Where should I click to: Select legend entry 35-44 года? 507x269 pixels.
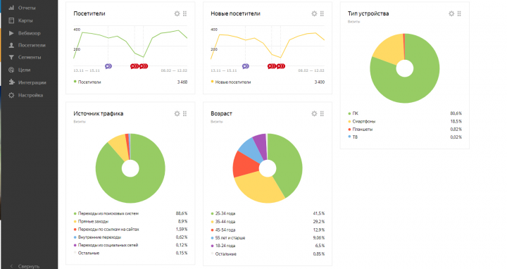click(x=225, y=222)
